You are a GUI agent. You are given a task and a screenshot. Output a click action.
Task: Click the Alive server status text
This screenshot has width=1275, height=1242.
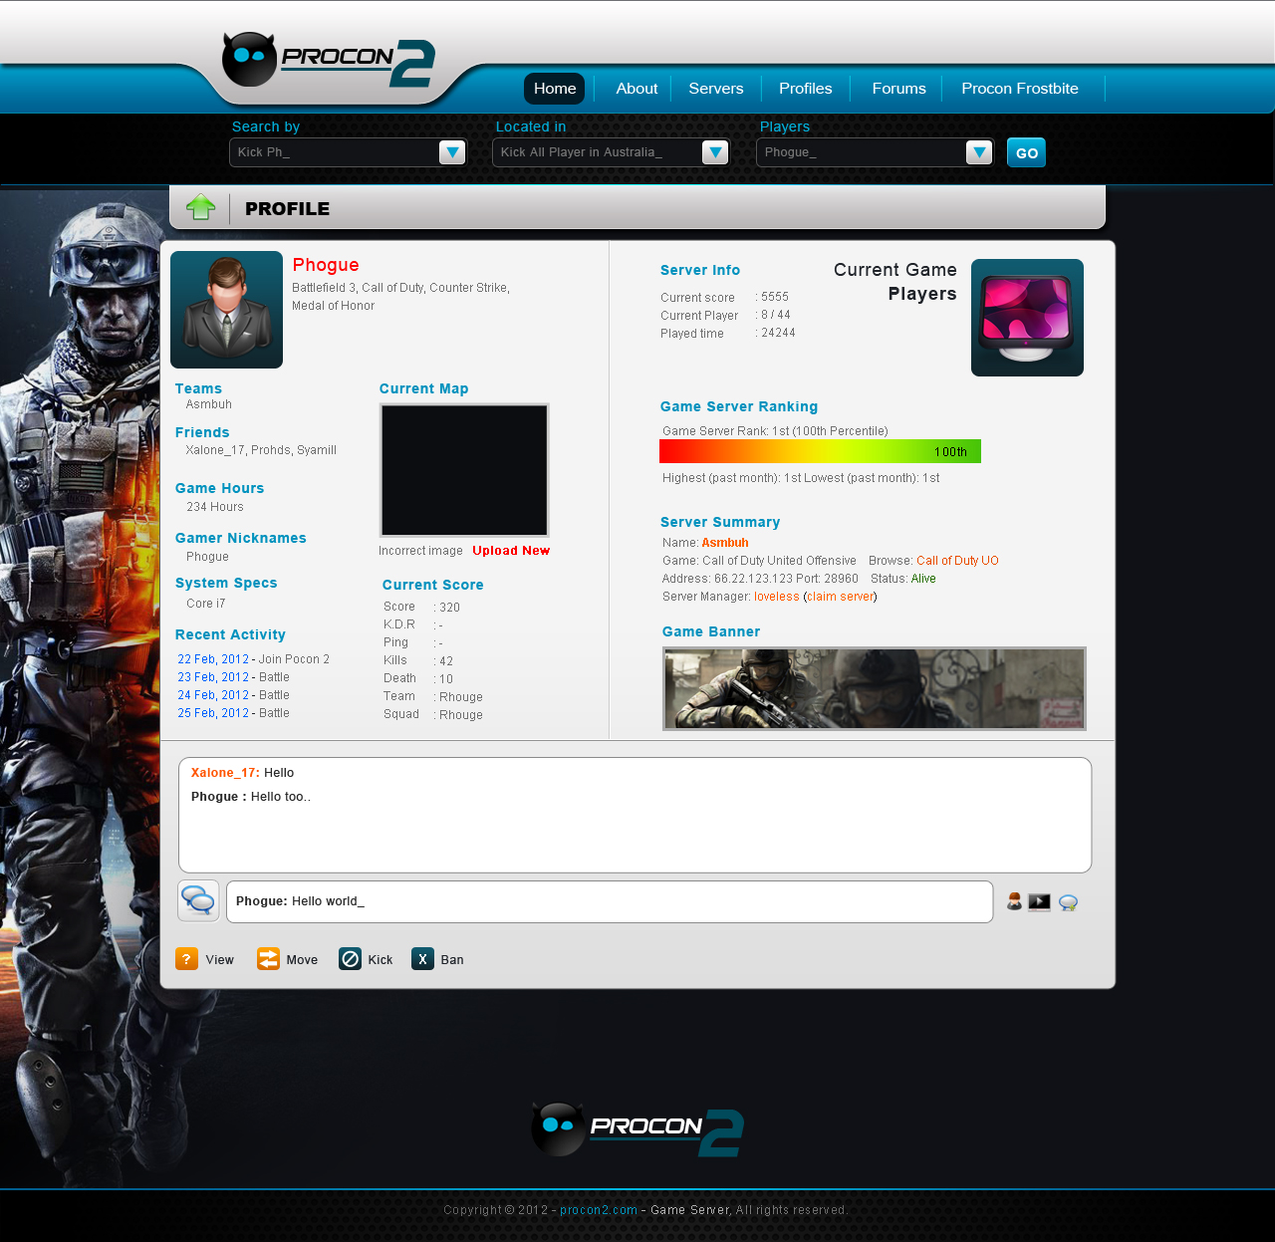[923, 579]
